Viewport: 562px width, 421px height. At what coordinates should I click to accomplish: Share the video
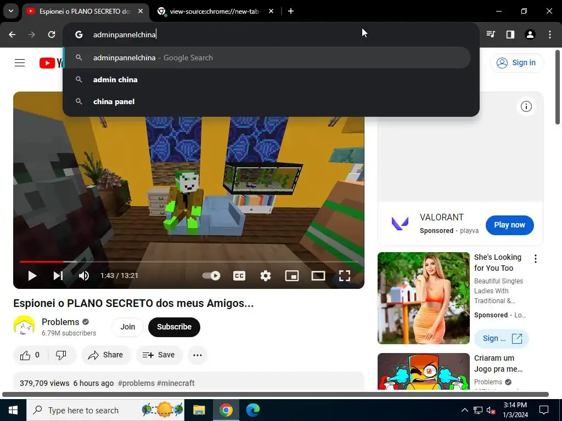[106, 355]
